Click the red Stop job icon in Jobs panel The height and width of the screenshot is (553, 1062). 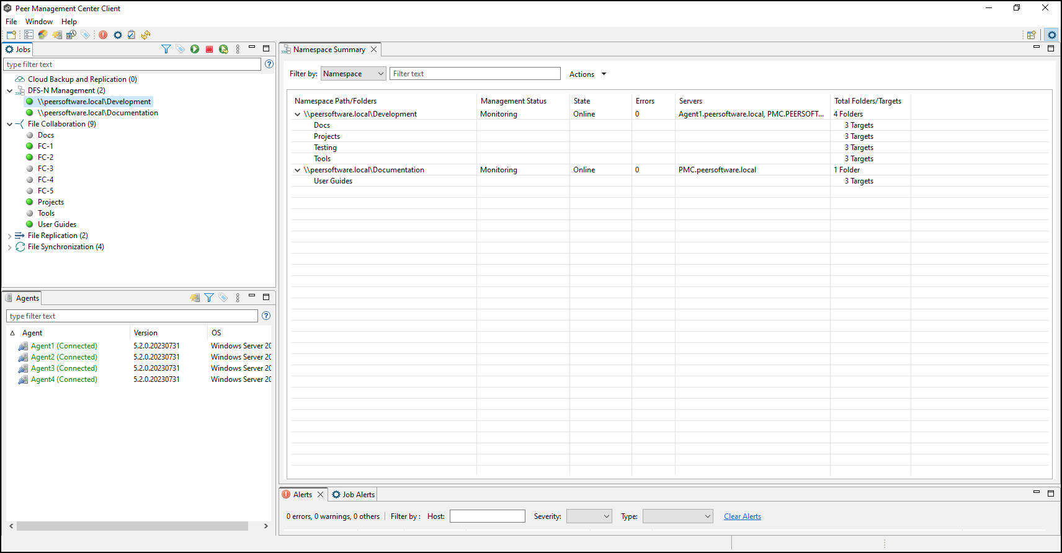210,49
